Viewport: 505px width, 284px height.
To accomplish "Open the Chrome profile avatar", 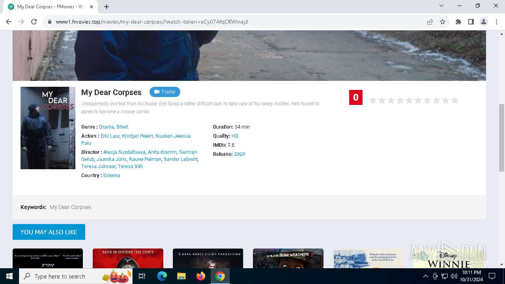I will [484, 22].
